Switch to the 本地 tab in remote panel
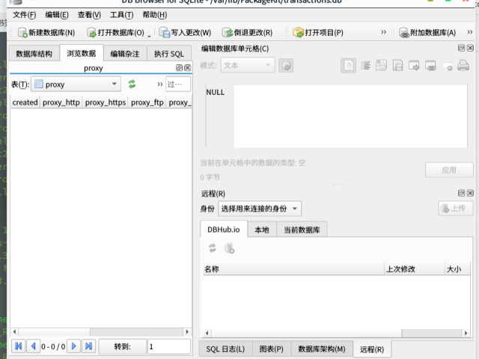Viewport: 479px width, 359px height. pos(261,230)
